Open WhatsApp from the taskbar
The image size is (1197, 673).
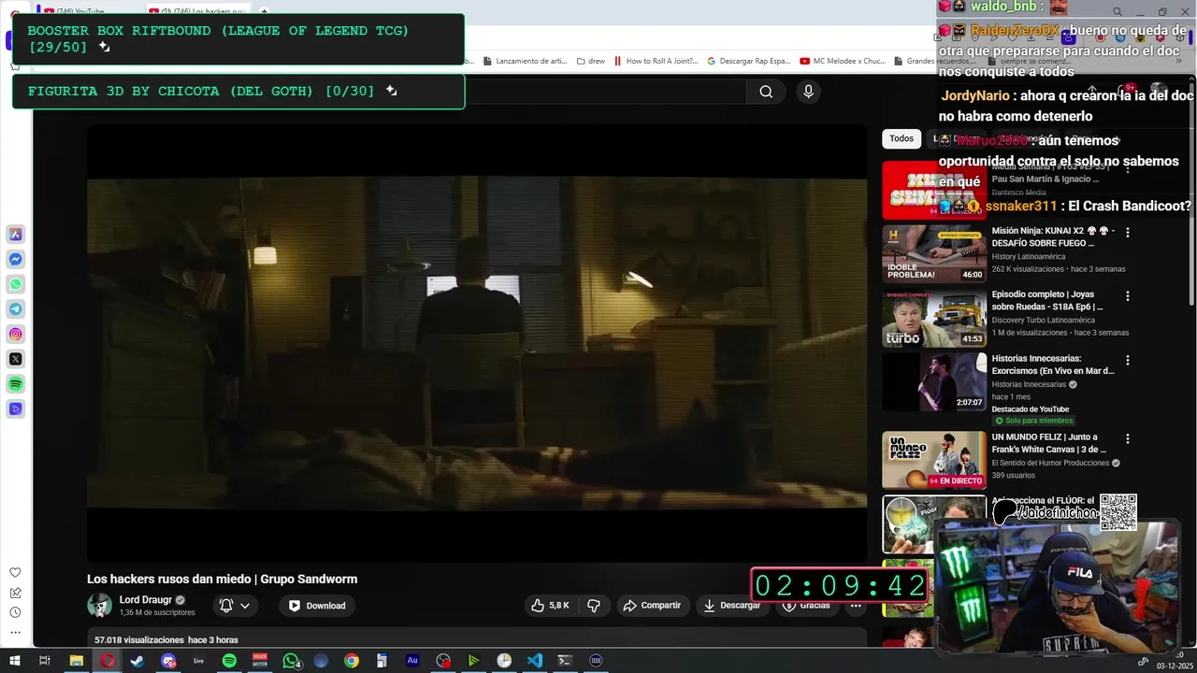pos(291,661)
